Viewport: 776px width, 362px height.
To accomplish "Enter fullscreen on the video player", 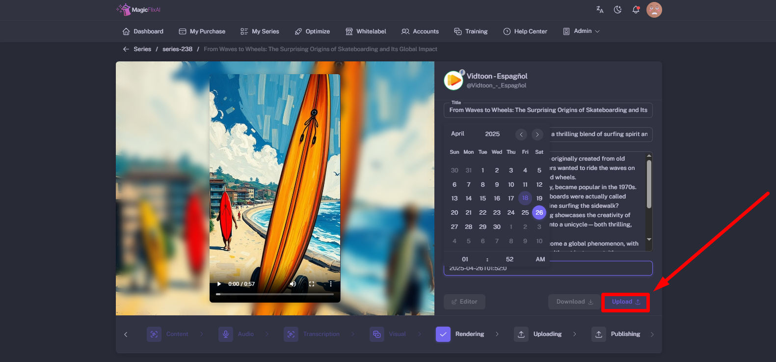I will coord(312,284).
